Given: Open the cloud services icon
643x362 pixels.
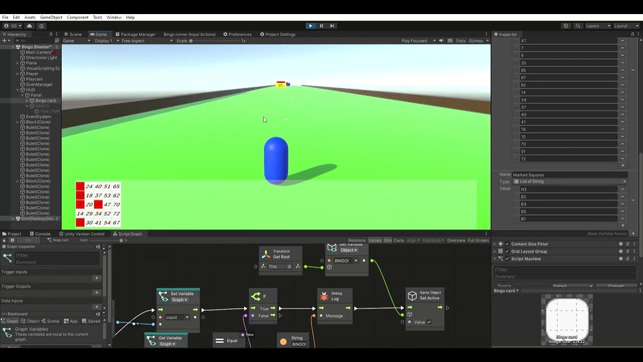Looking at the screenshot, I should 30,26.
